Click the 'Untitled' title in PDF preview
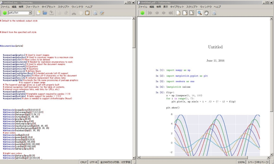This screenshot has width=274, height=164. (x=215, y=47)
